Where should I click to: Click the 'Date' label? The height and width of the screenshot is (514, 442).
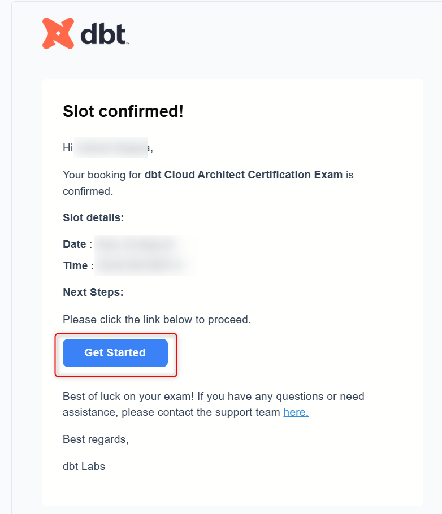(x=75, y=244)
